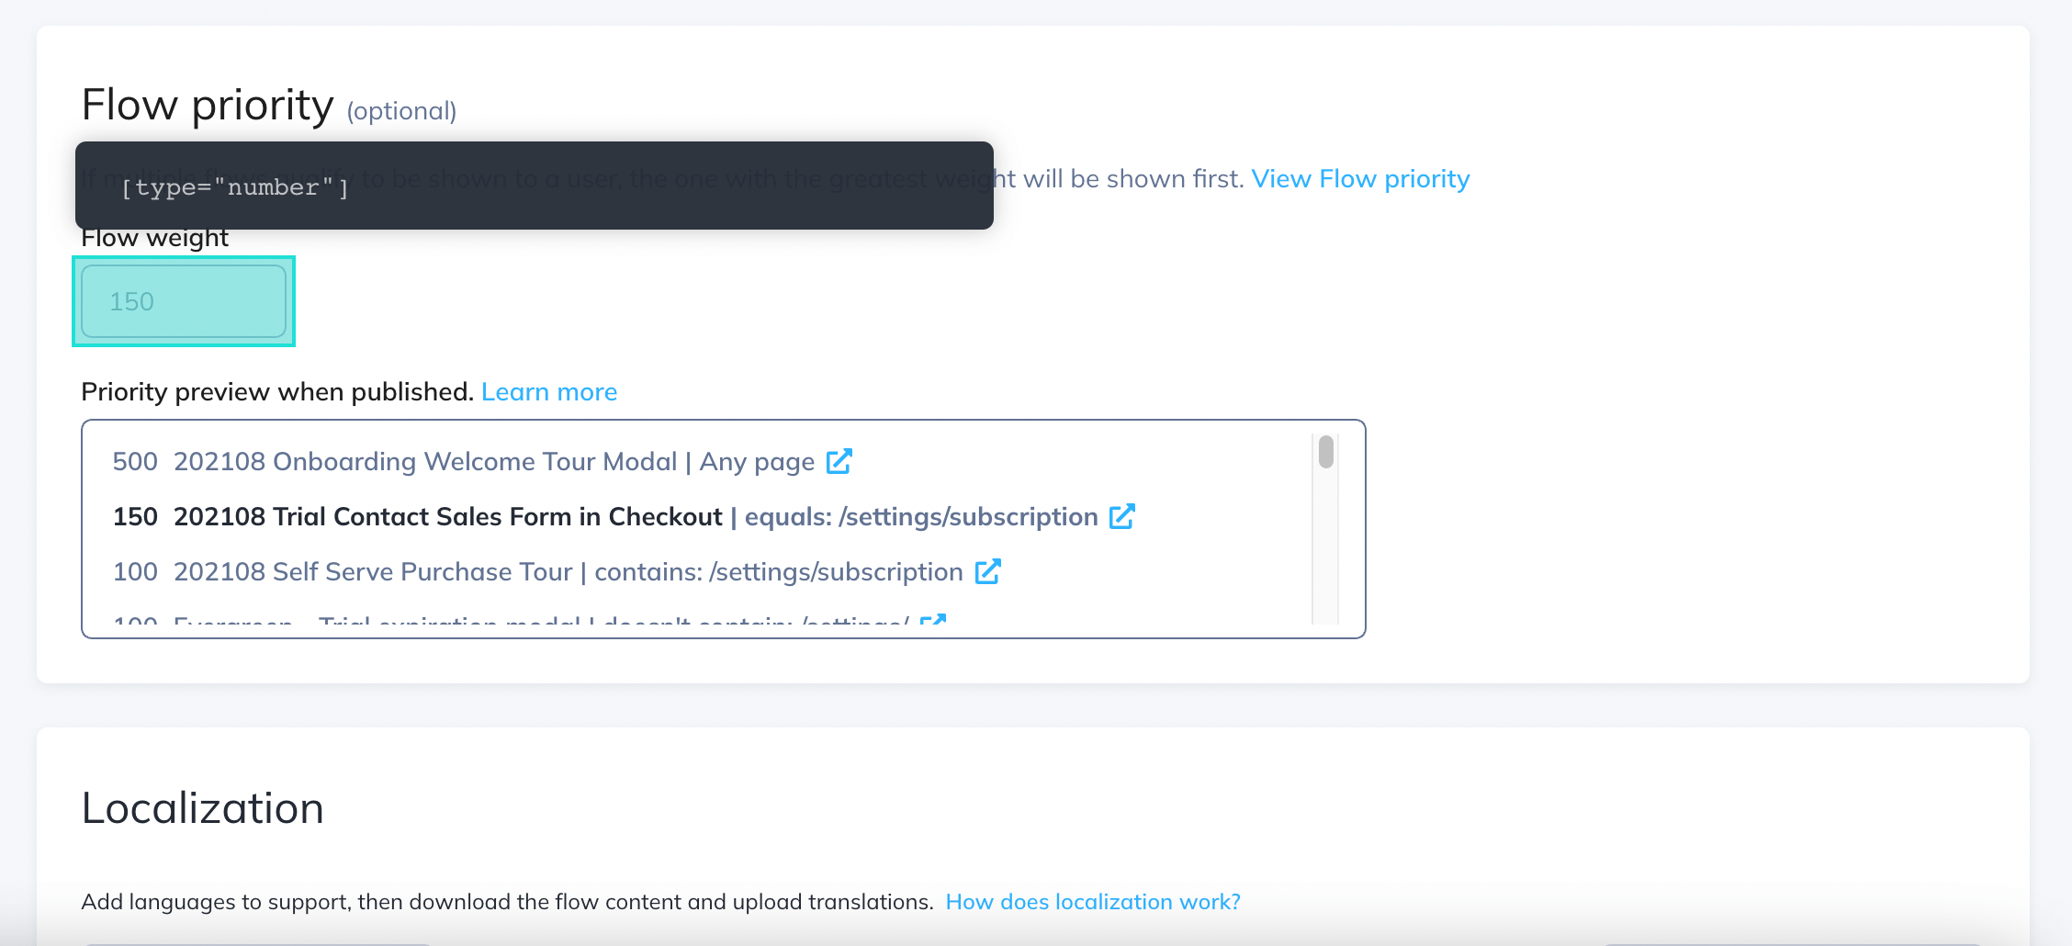Screen dimensions: 2072x946
Task: Focus the Flow weight number field
Action: click(x=184, y=301)
